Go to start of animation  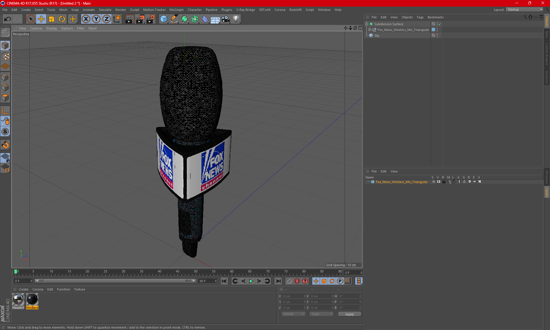pos(224,281)
